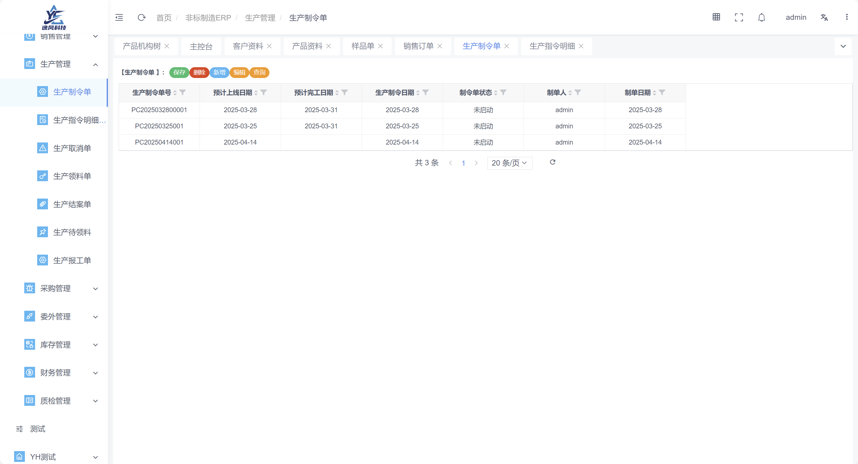Click the 查询 button
Screen dimensions: 858x464
click(x=259, y=72)
